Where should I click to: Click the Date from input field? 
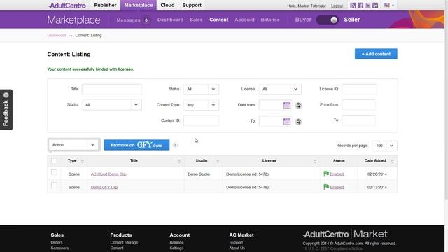pyautogui.click(x=271, y=105)
